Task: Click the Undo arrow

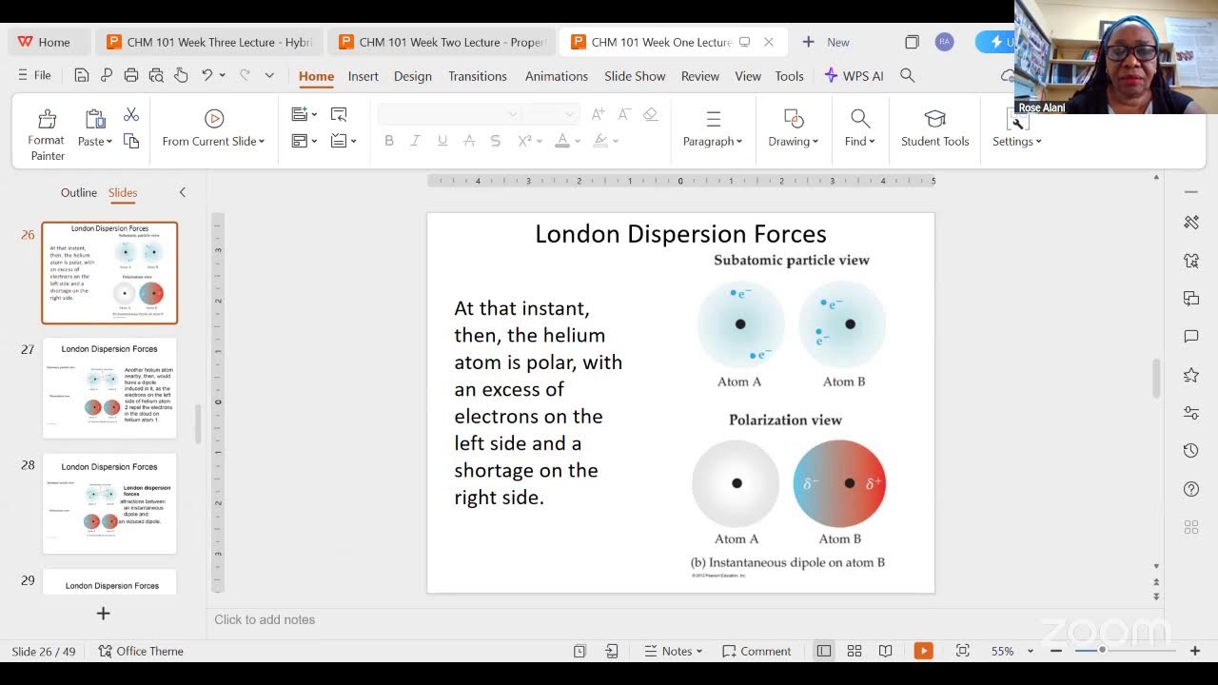Action: (206, 75)
